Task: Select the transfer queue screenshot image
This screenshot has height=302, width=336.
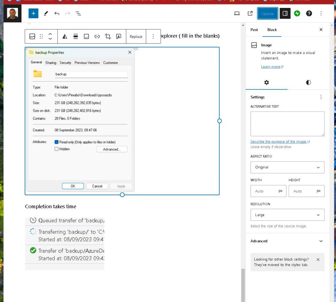Action: click(x=64, y=244)
